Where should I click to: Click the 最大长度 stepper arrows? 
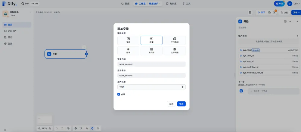point(182,87)
